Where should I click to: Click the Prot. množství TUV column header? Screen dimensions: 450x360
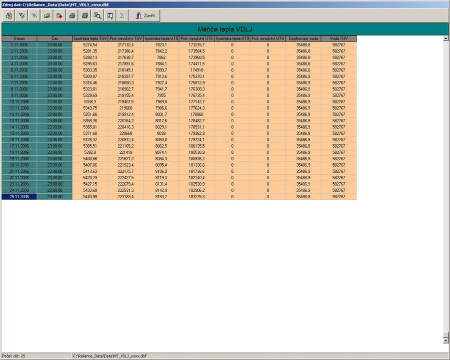[125, 38]
